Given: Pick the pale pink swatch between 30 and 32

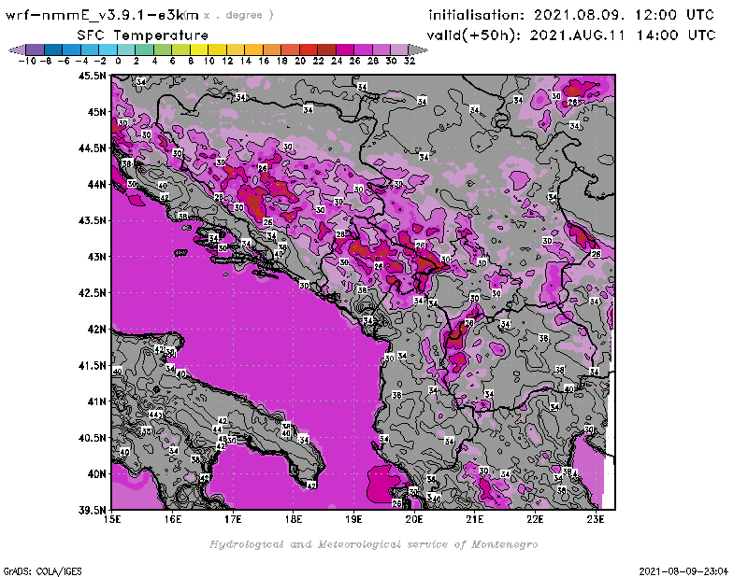Looking at the screenshot, I should pyautogui.click(x=399, y=49).
